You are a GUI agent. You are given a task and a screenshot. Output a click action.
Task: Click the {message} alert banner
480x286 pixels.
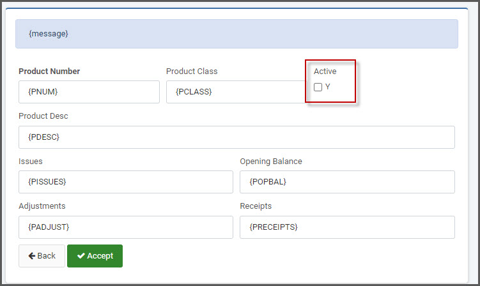click(236, 34)
